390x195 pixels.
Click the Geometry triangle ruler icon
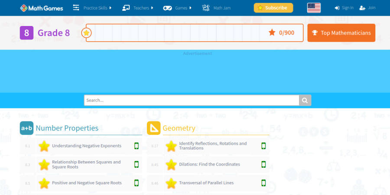[153, 128]
